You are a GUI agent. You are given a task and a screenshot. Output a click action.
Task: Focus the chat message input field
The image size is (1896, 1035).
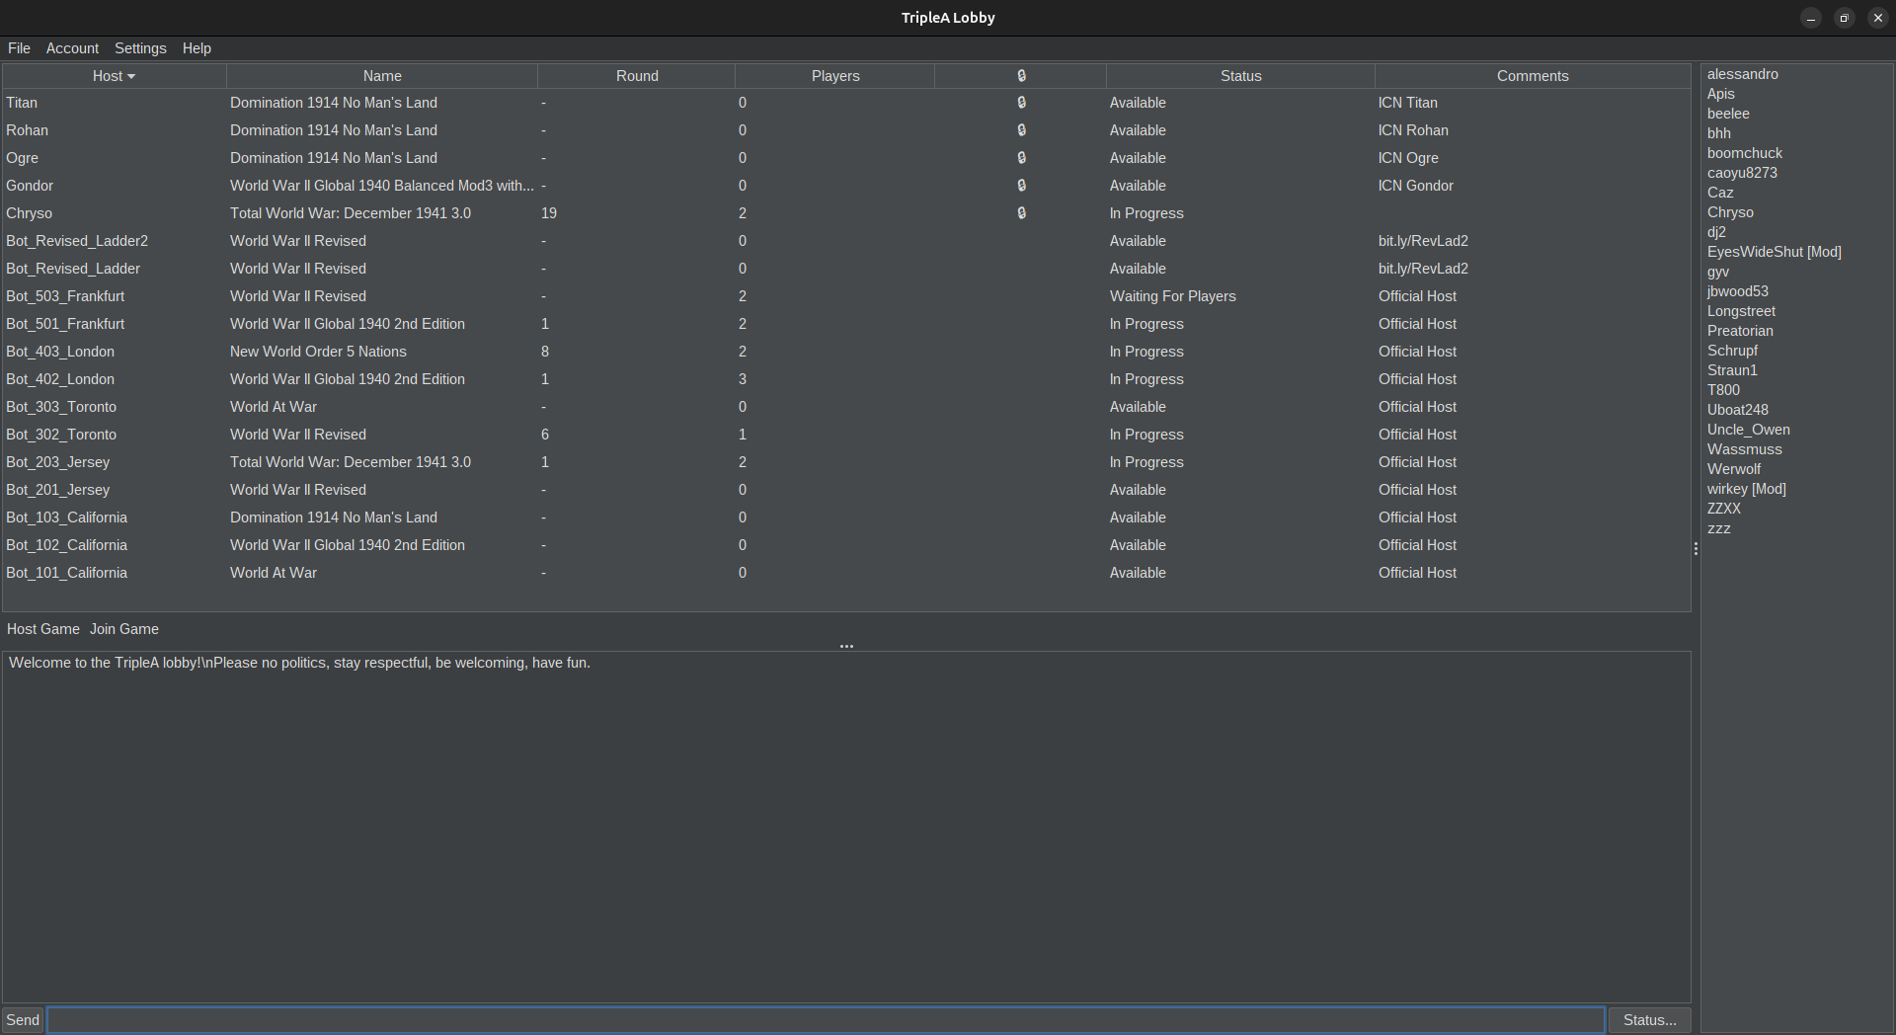[x=827, y=1020]
